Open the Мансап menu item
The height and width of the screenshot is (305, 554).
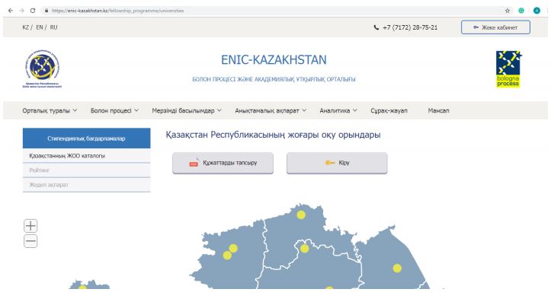coord(438,111)
